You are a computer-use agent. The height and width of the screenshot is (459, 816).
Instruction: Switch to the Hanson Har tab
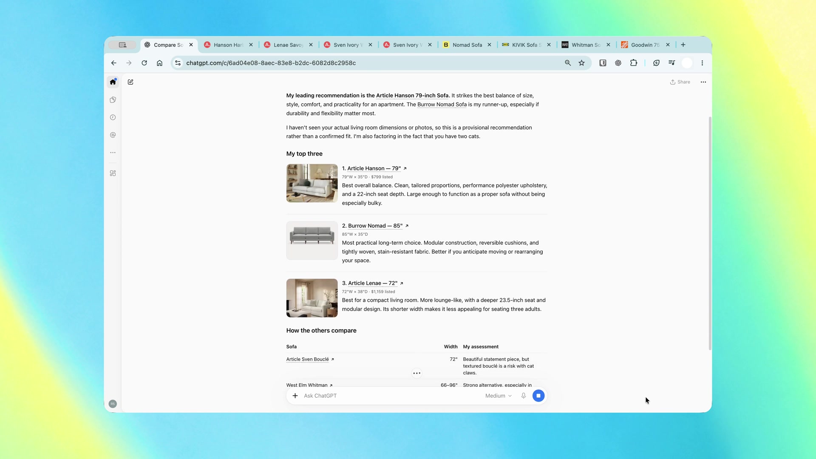click(x=228, y=45)
